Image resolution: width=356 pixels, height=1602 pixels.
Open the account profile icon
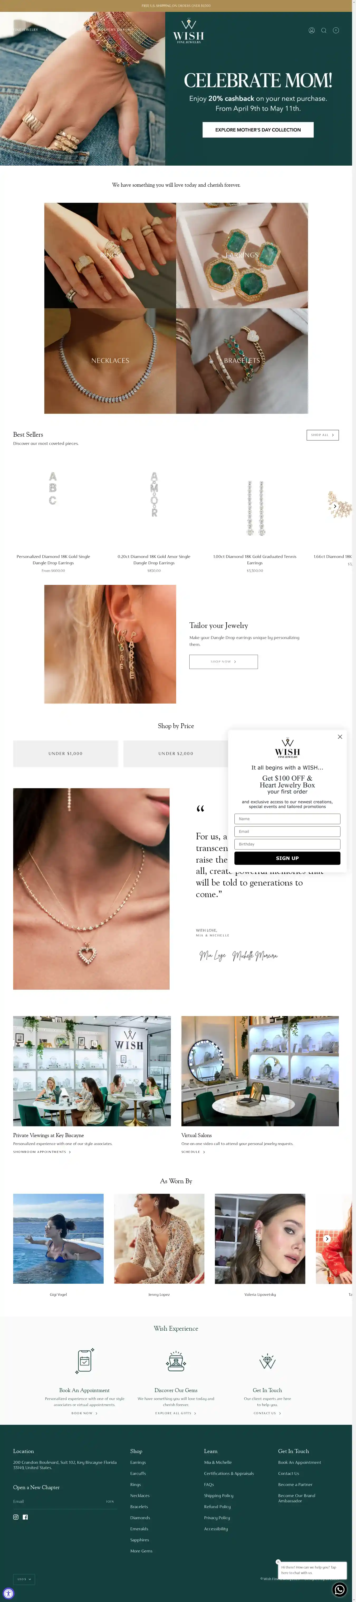(311, 30)
